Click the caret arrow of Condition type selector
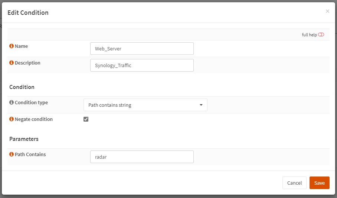 [201, 105]
